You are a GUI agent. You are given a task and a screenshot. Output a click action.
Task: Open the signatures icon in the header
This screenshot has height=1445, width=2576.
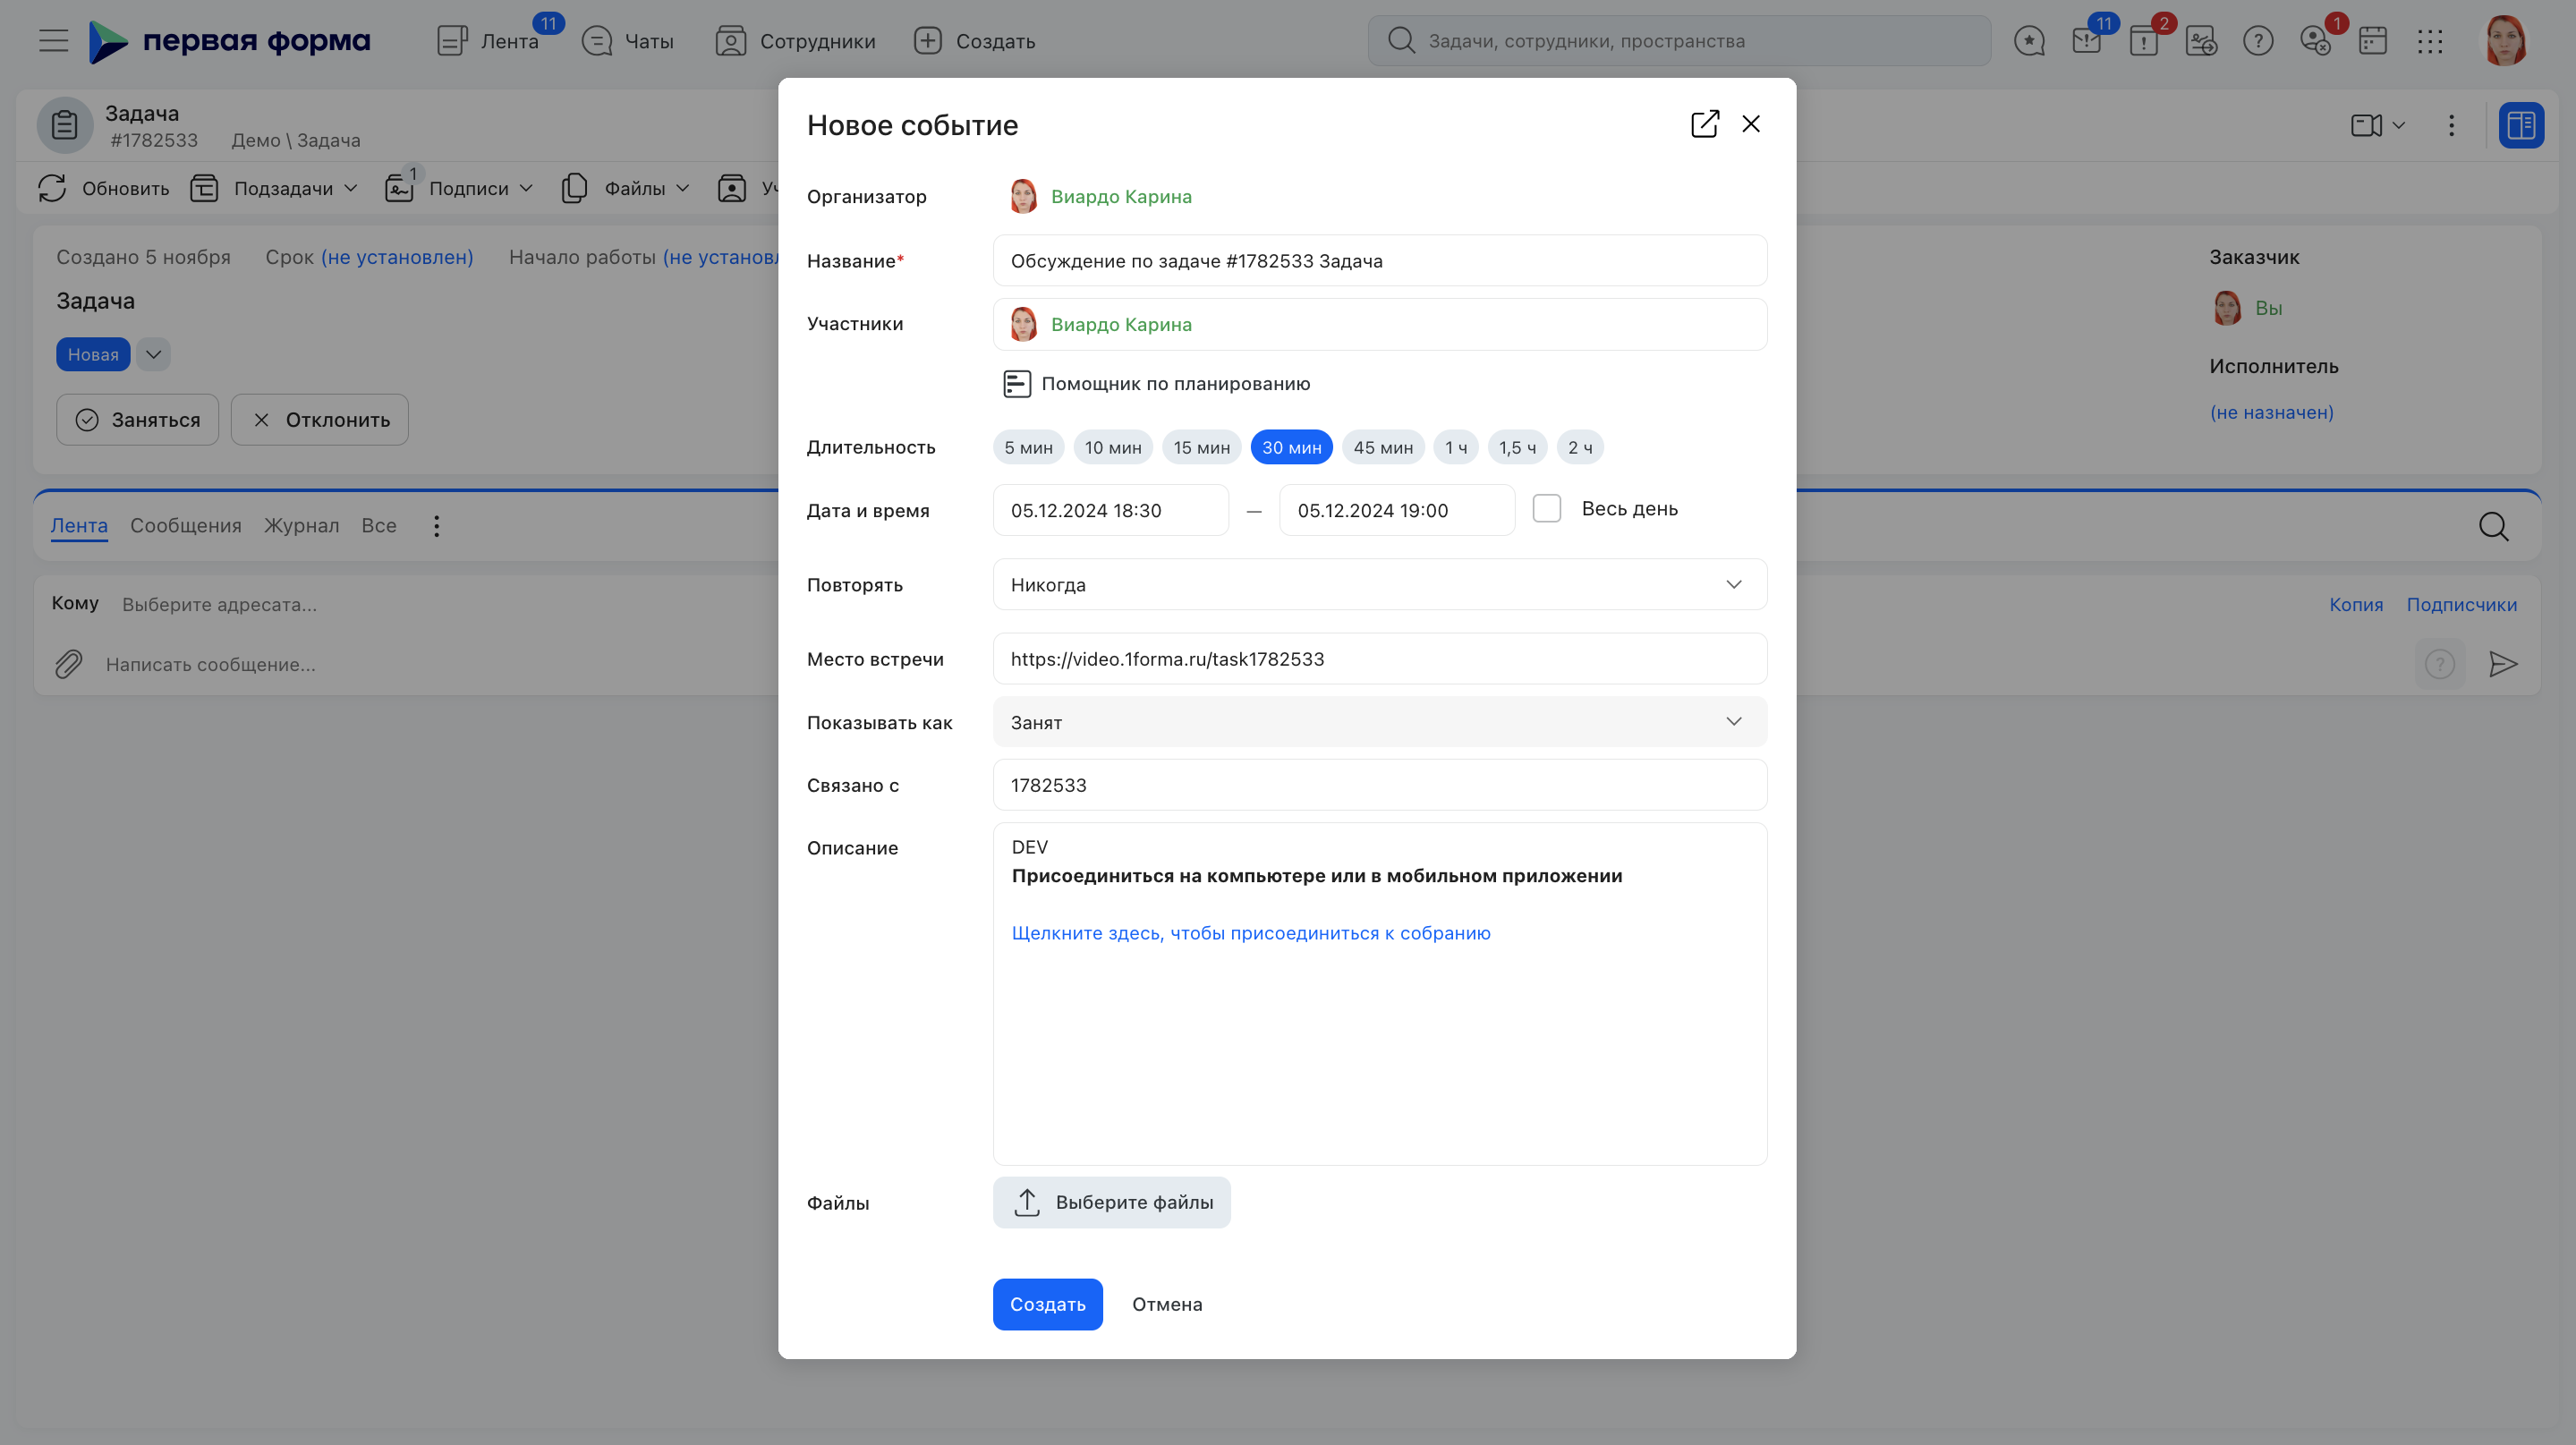(2201, 41)
